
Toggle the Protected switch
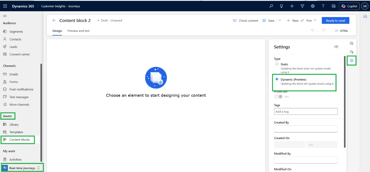point(278,97)
